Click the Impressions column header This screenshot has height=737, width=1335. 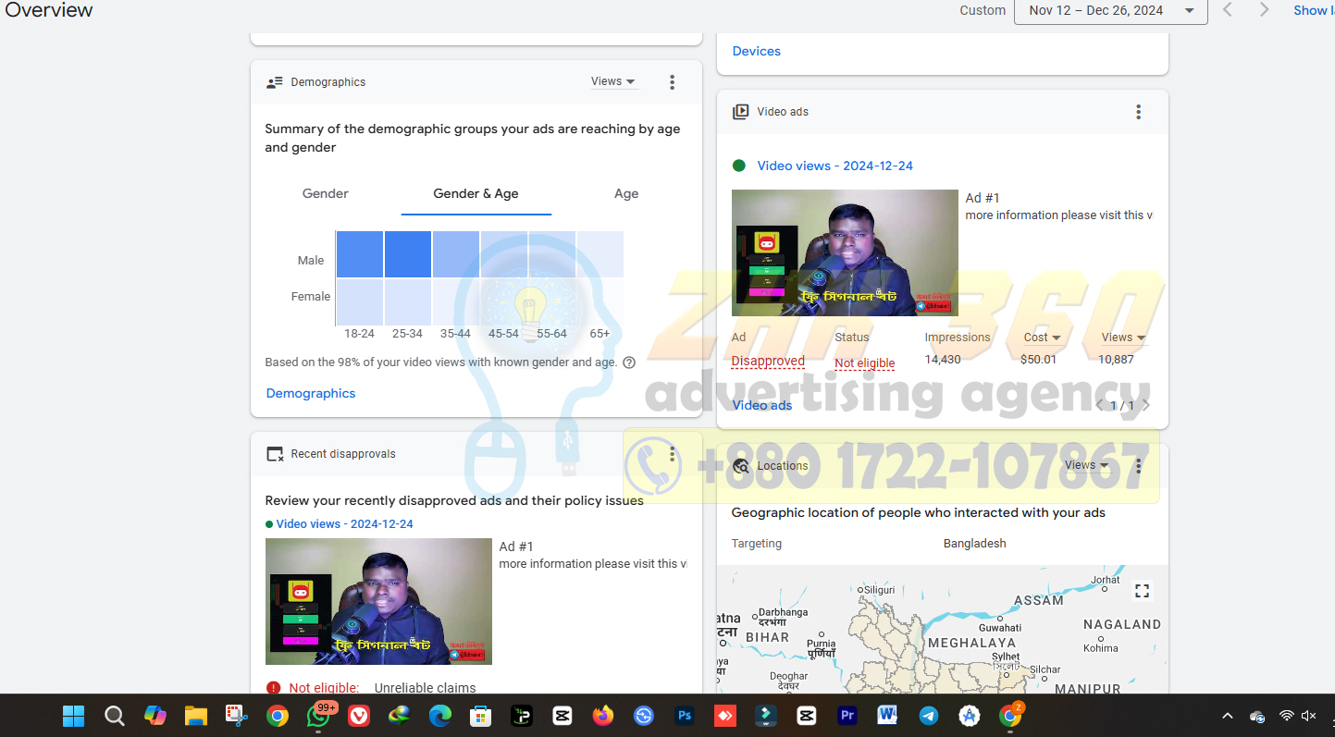pyautogui.click(x=958, y=338)
